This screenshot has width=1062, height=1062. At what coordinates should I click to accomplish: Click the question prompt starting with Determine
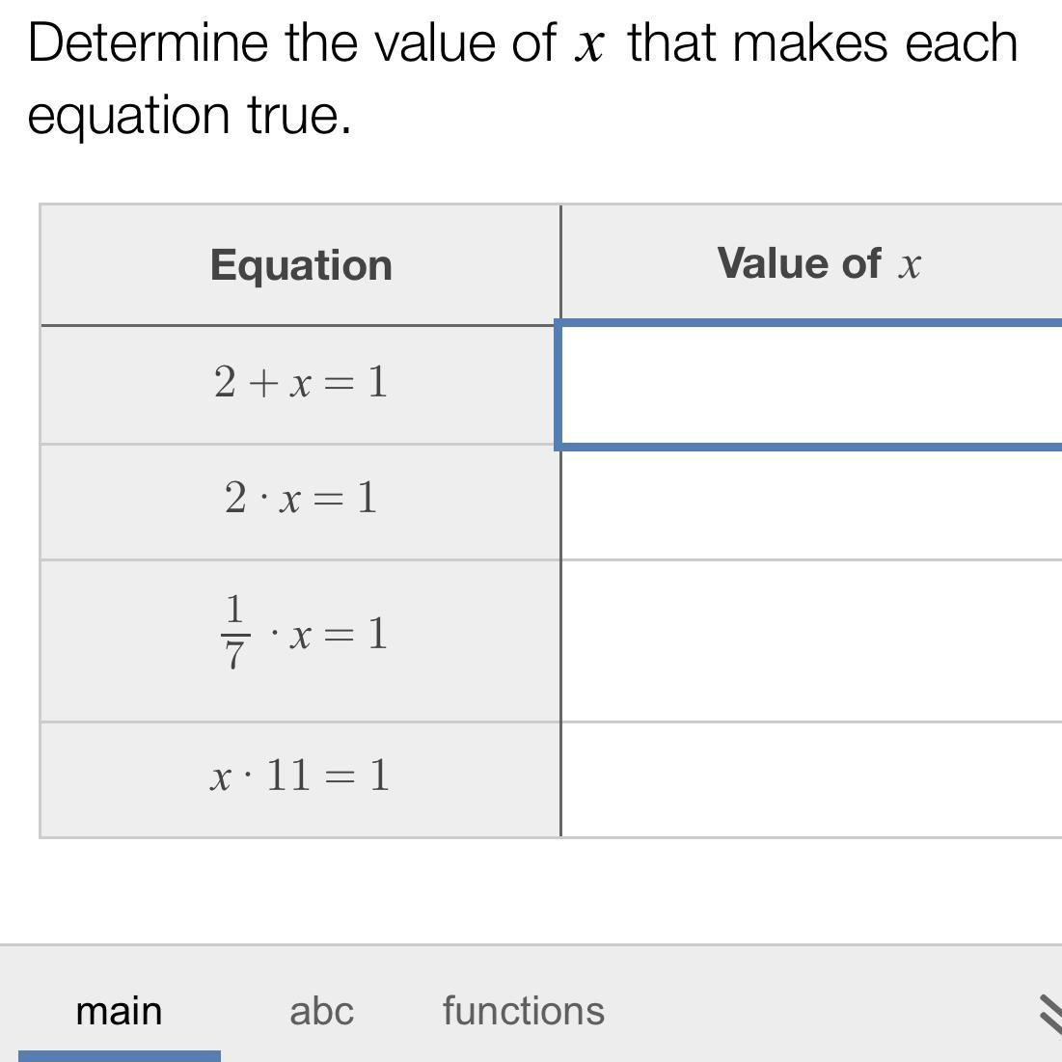[522, 78]
